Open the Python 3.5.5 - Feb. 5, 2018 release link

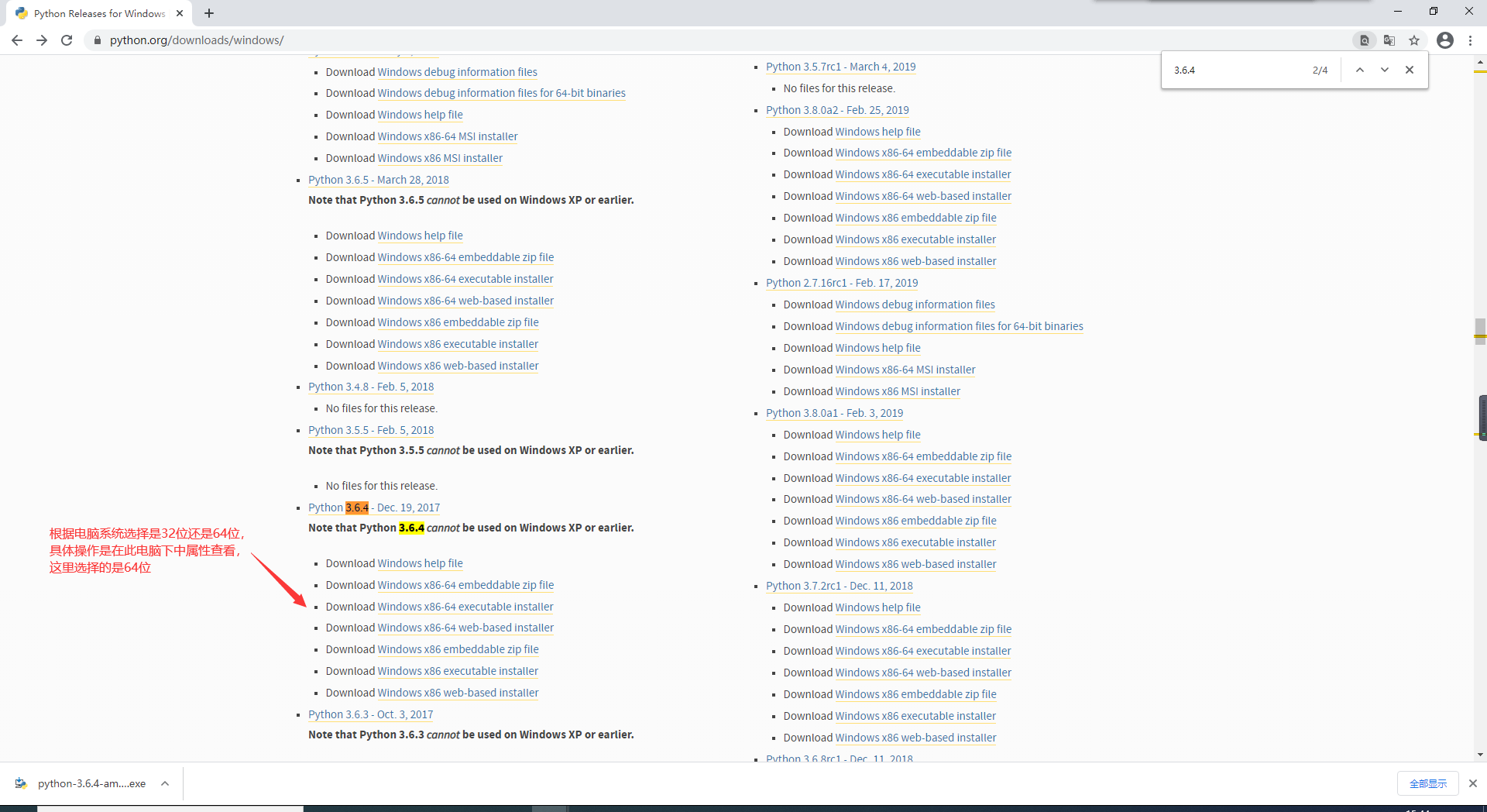click(371, 430)
